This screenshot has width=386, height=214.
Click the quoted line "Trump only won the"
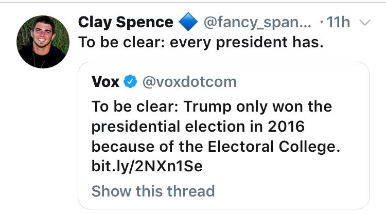click(x=258, y=106)
